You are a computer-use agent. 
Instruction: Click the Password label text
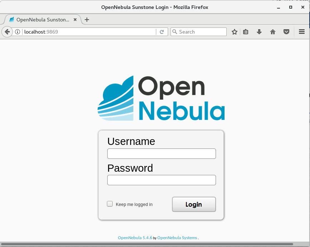coord(130,168)
